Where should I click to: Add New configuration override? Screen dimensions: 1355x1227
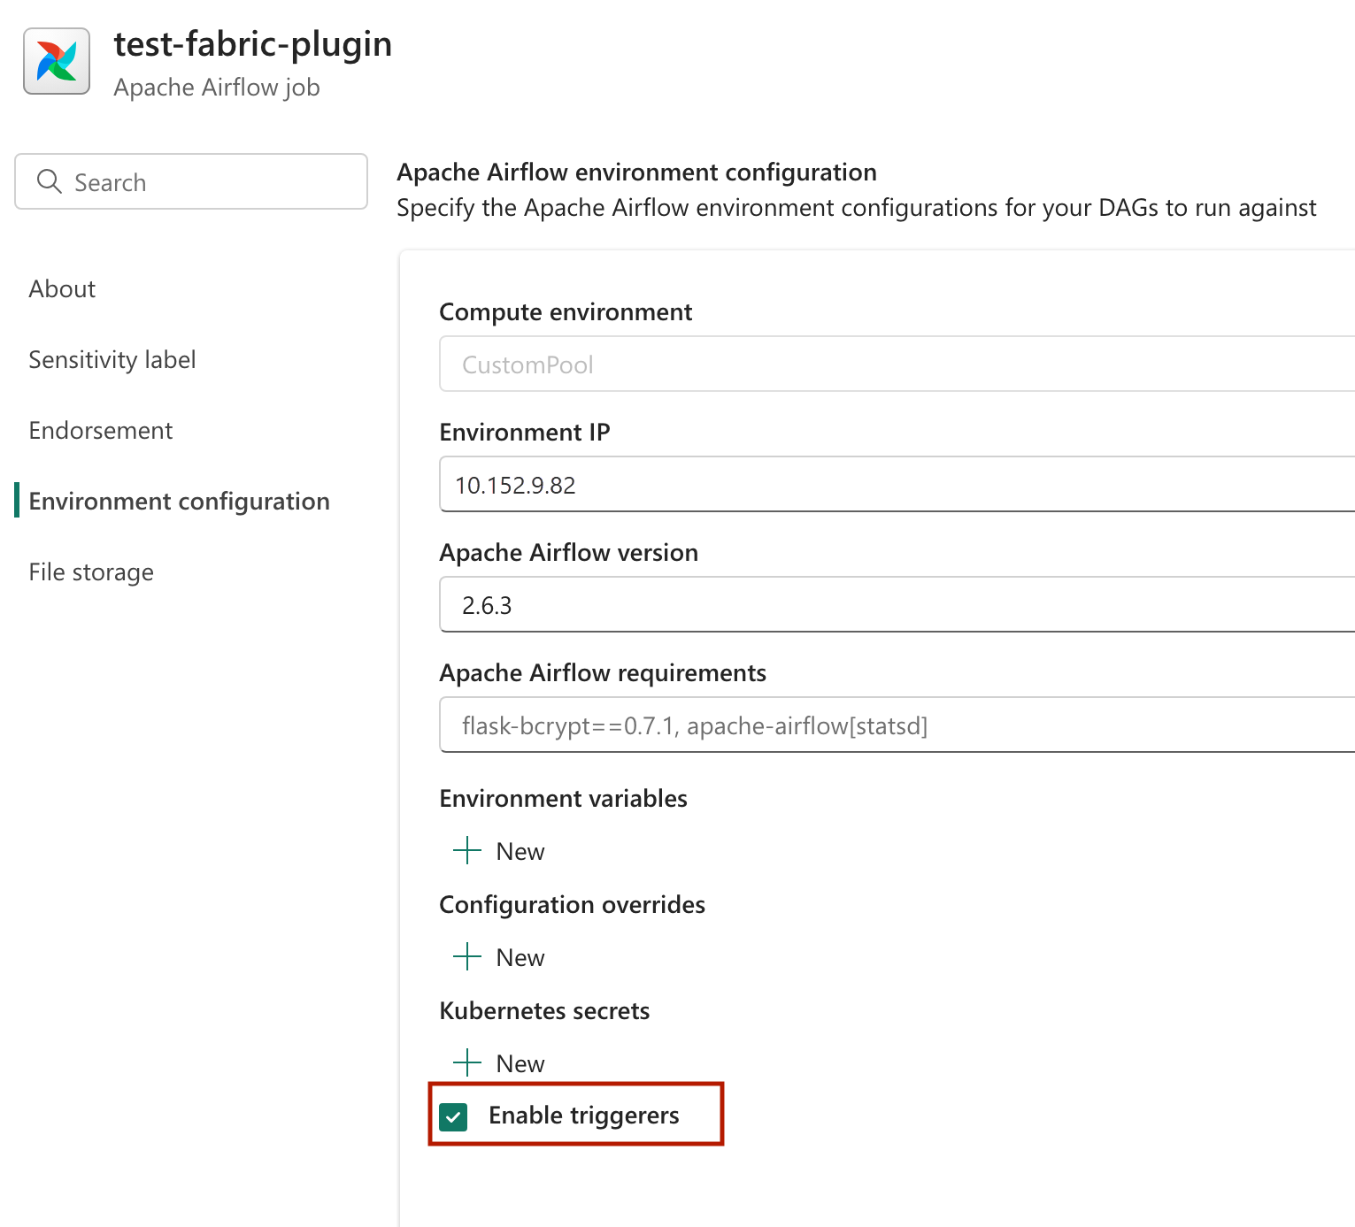[499, 957]
